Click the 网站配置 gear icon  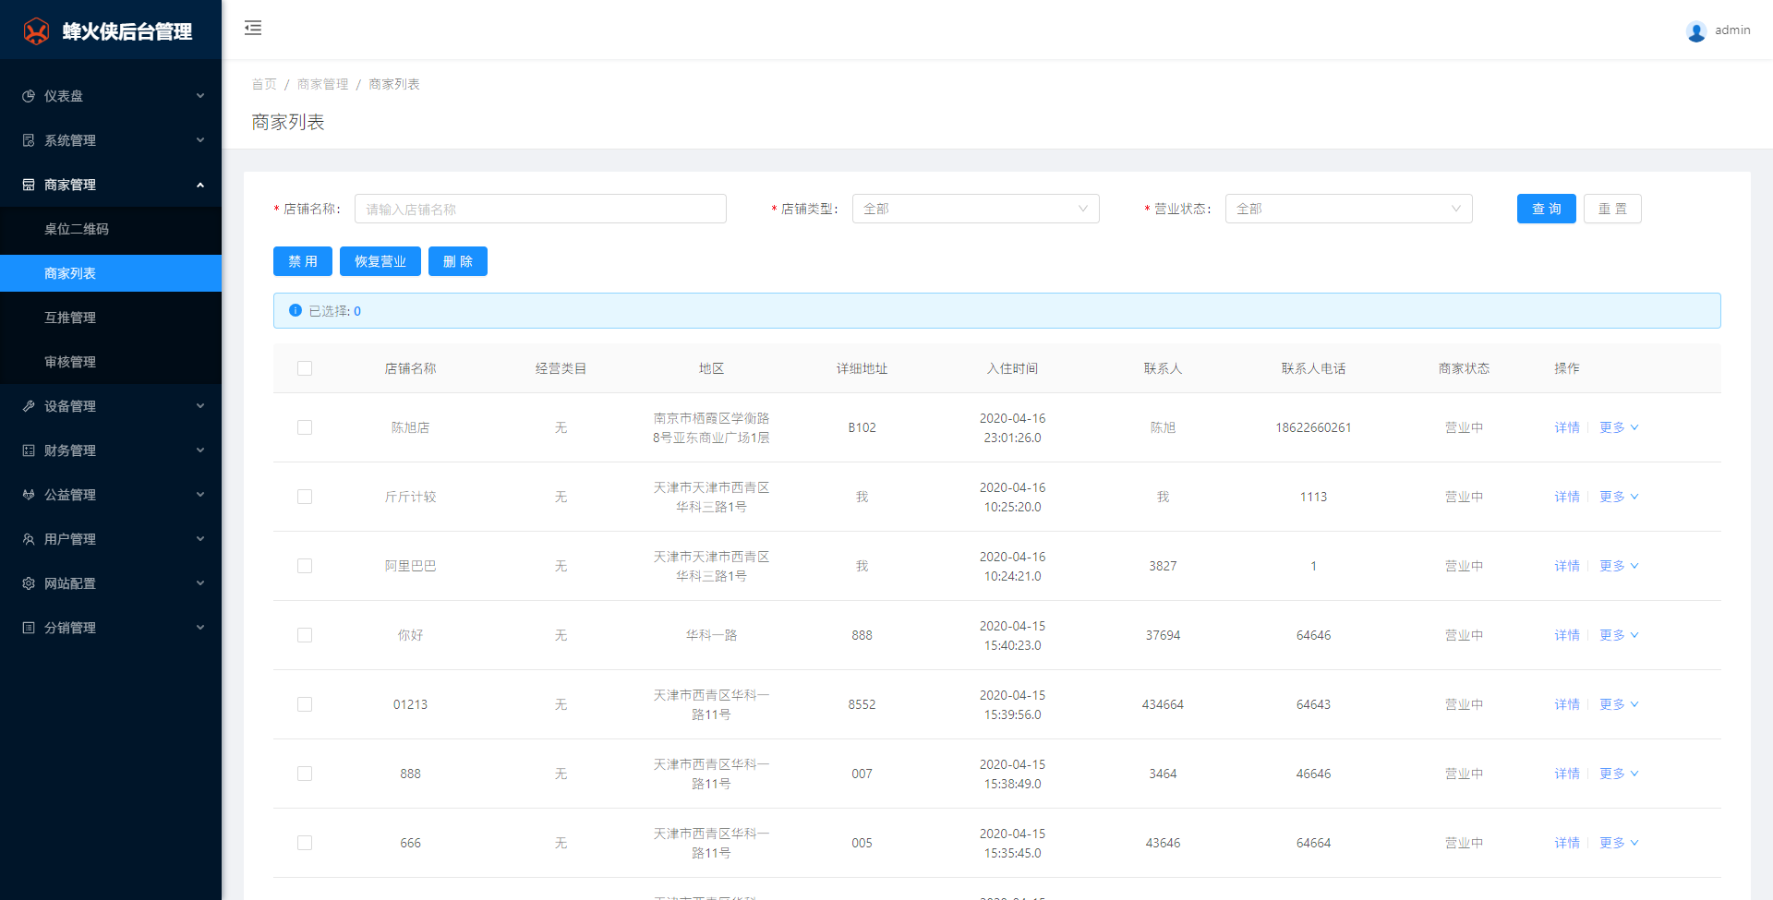[x=29, y=583]
